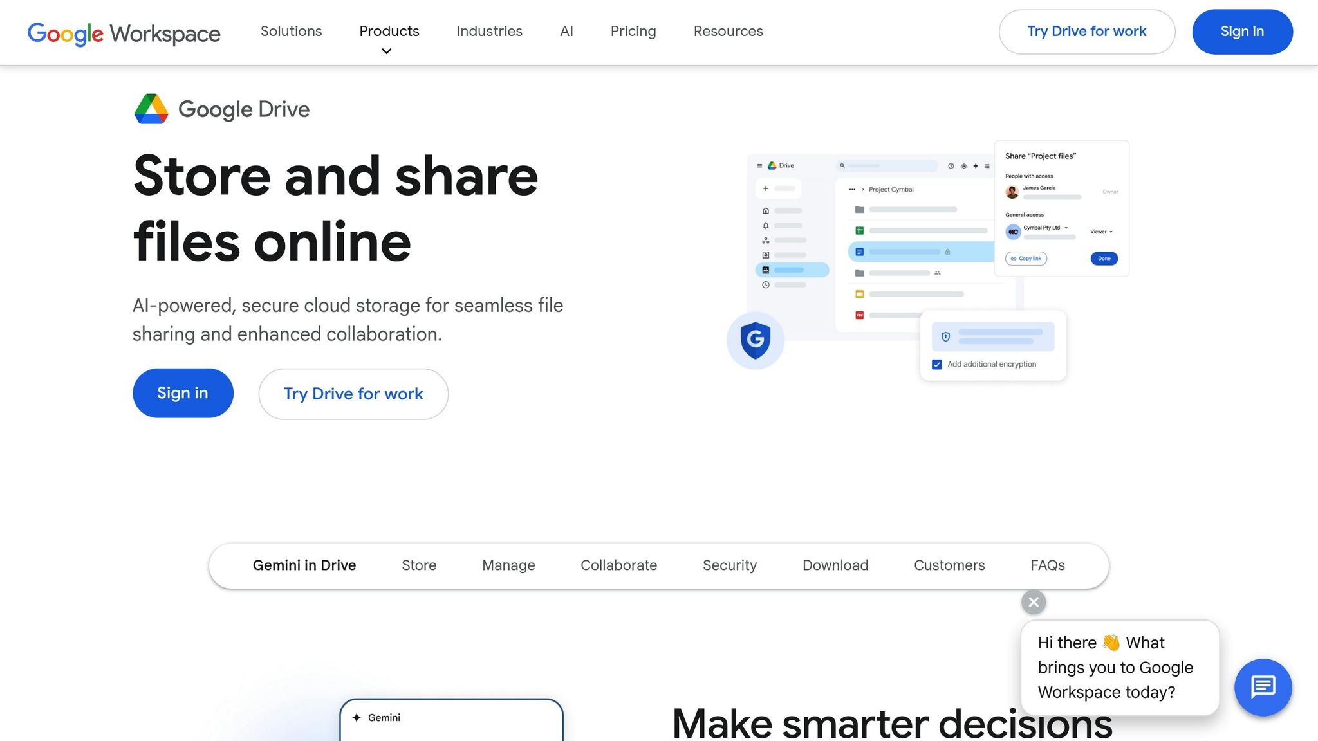1318x741 pixels.
Task: Click the Google Drive triangle logo above the heading
Action: pos(151,109)
